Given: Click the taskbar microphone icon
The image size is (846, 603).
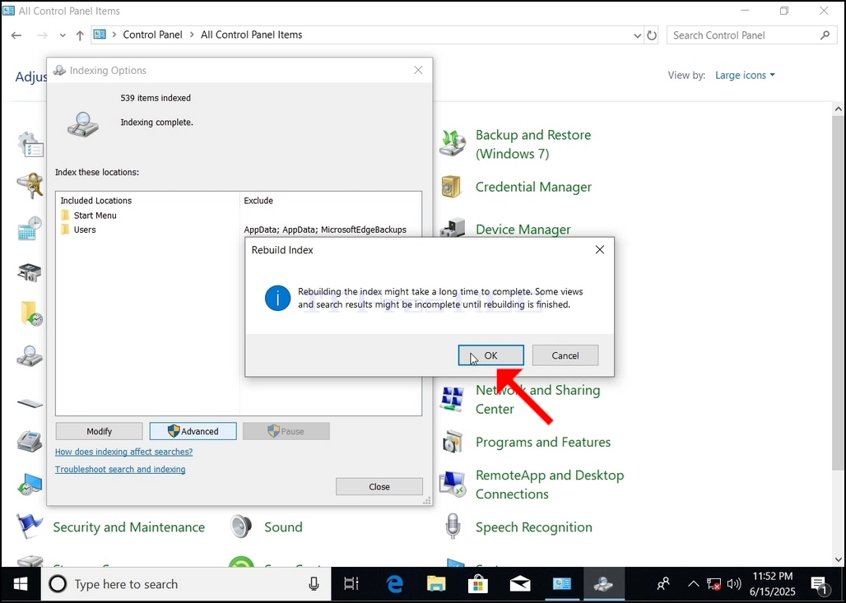Looking at the screenshot, I should pyautogui.click(x=314, y=584).
